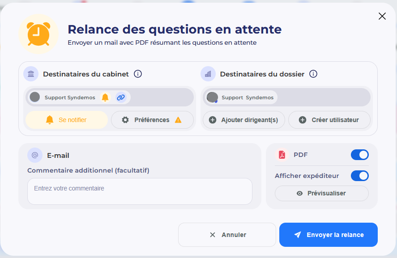Click the dossier Support Syndemos avatar
This screenshot has height=258, width=397.
coord(212,97)
